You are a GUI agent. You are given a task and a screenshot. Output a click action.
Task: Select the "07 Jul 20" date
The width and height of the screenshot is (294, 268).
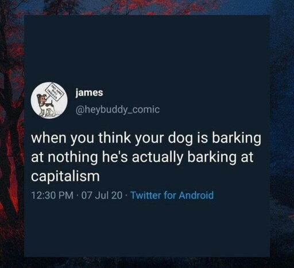coord(102,195)
